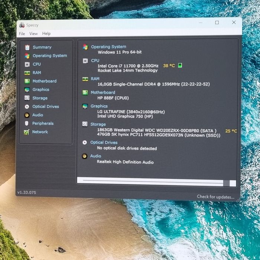This screenshot has height=260, width=260.
Task: Click 16,0GB Single-Channel DDR4 text line
Action: [x=153, y=84]
